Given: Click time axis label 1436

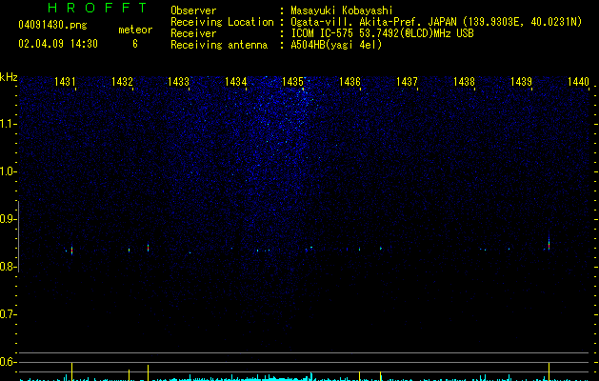Looking at the screenshot, I should click(349, 82).
